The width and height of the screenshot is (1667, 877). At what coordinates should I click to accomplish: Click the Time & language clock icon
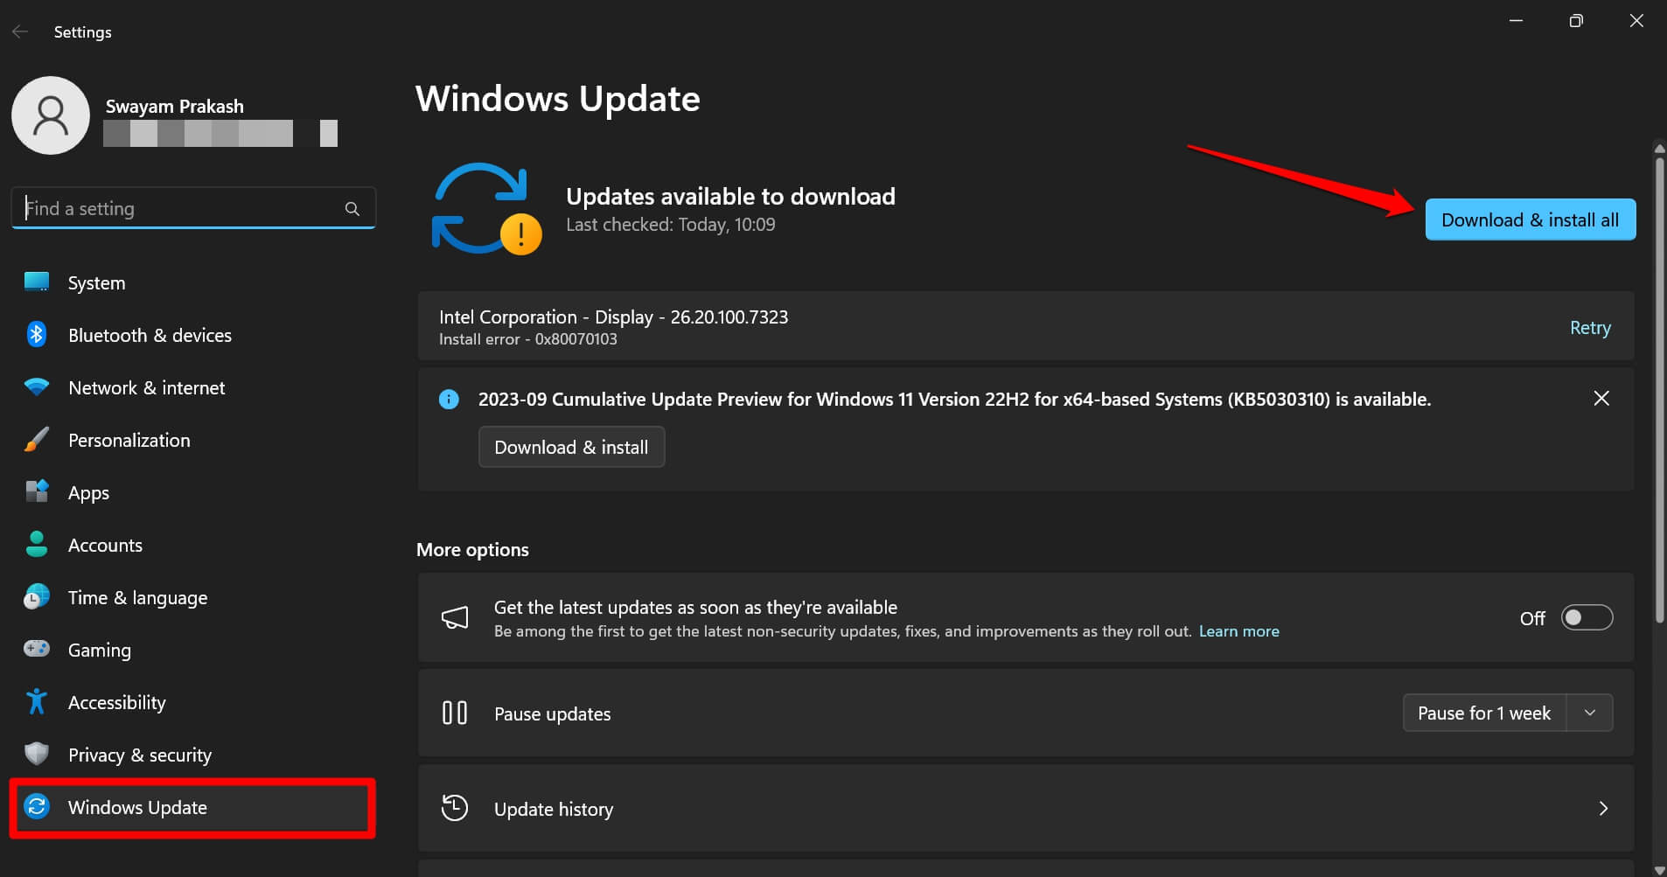click(36, 596)
